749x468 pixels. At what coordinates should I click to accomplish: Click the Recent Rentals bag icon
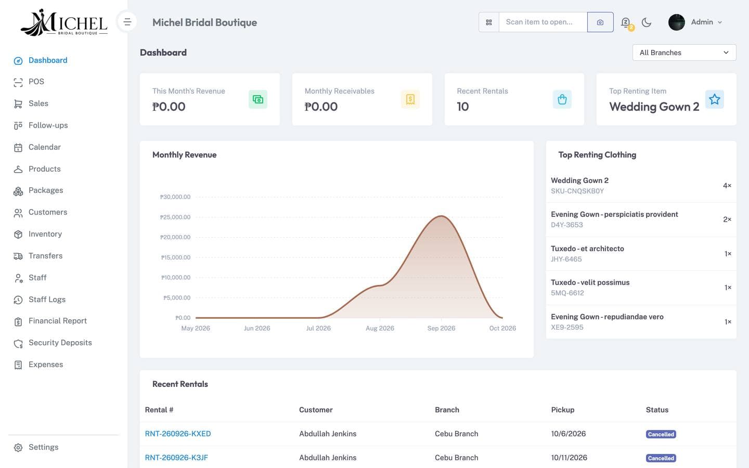(x=562, y=99)
